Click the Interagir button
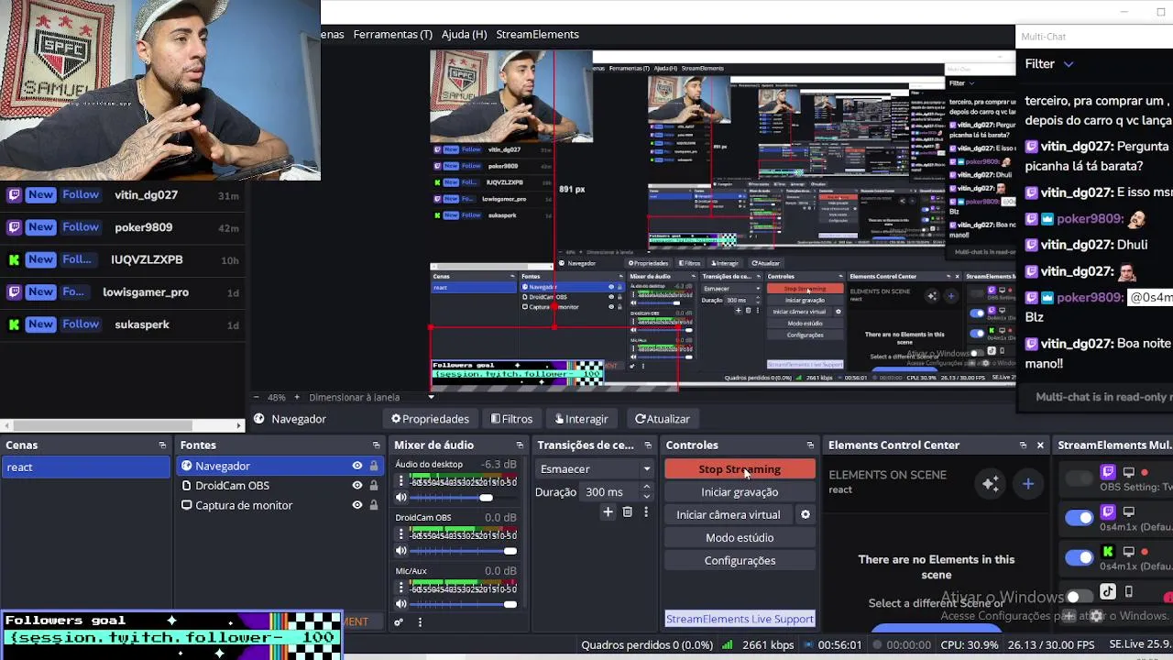Screen dimensions: 1173x660 coord(581,419)
